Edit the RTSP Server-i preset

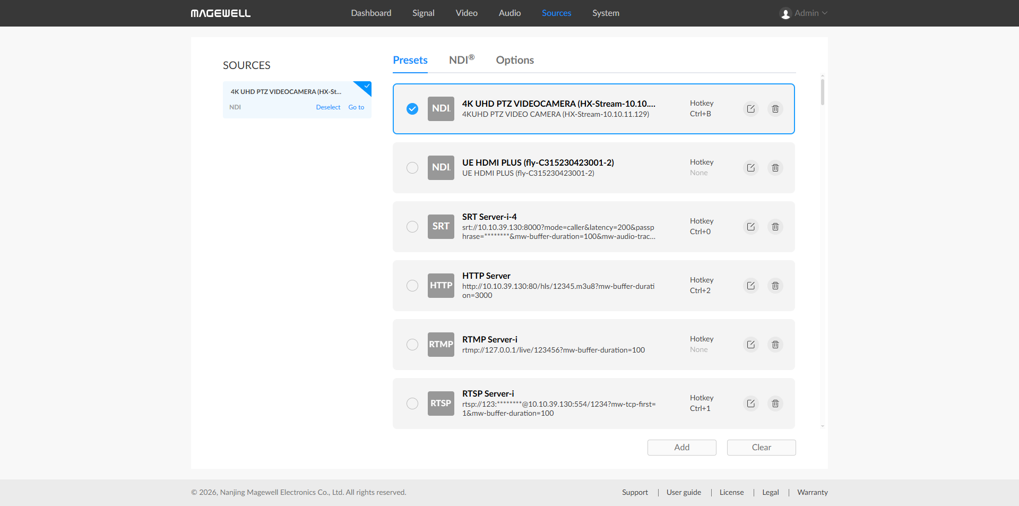click(750, 404)
